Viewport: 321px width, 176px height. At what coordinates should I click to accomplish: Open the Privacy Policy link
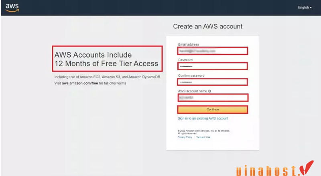(x=185, y=137)
